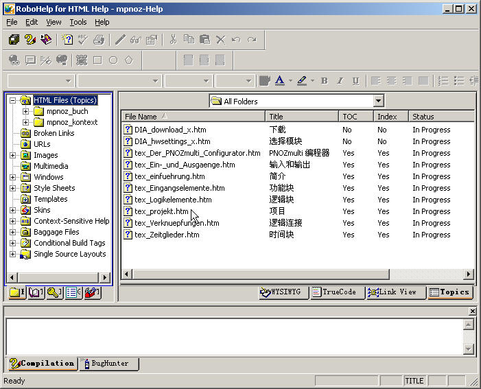This screenshot has height=389, width=481.
Task: Click the align right icon
Action: (x=408, y=81)
